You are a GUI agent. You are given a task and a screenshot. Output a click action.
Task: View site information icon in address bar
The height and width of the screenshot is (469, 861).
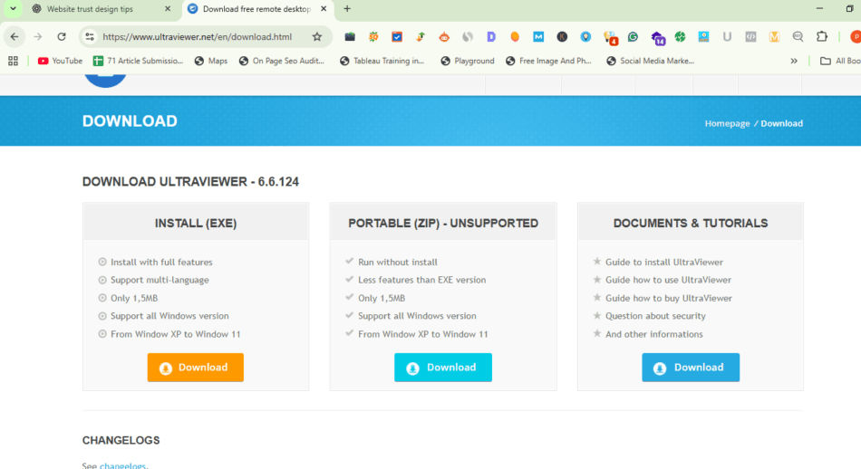click(89, 37)
